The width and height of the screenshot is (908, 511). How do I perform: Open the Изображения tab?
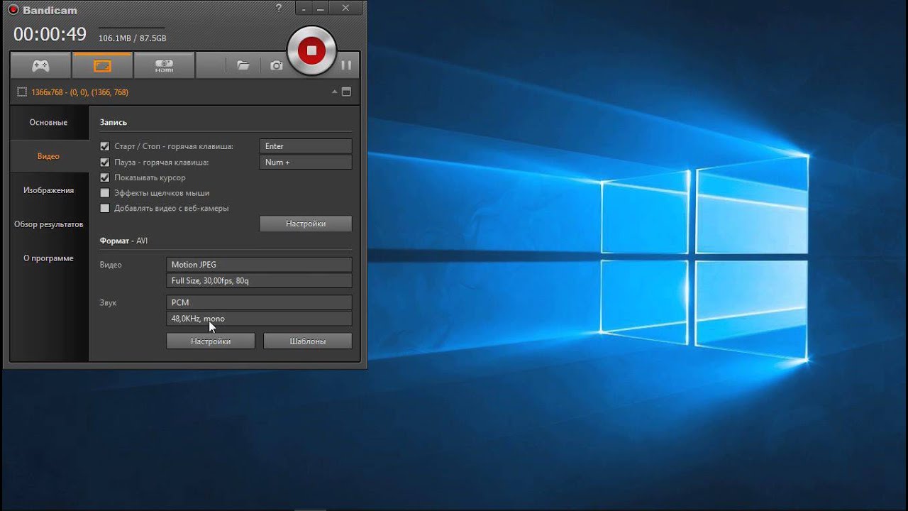(x=49, y=190)
